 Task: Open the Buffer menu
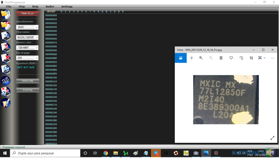tap(50, 6)
